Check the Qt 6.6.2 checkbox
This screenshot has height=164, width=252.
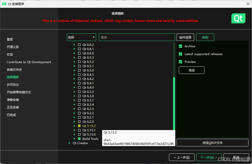click(x=79, y=45)
